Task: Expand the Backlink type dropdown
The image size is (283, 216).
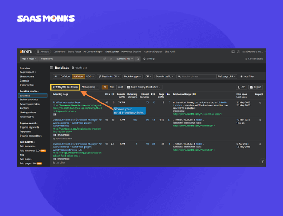Action: (x=132, y=77)
